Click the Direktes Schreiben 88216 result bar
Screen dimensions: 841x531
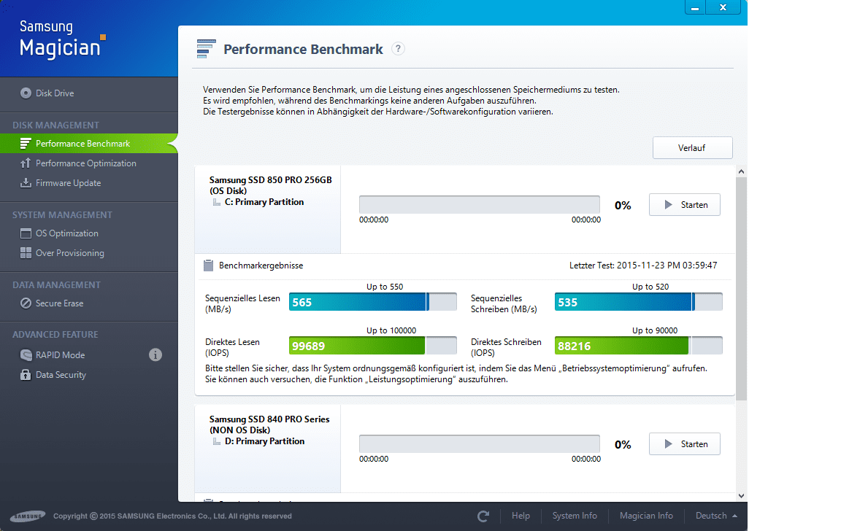638,346
